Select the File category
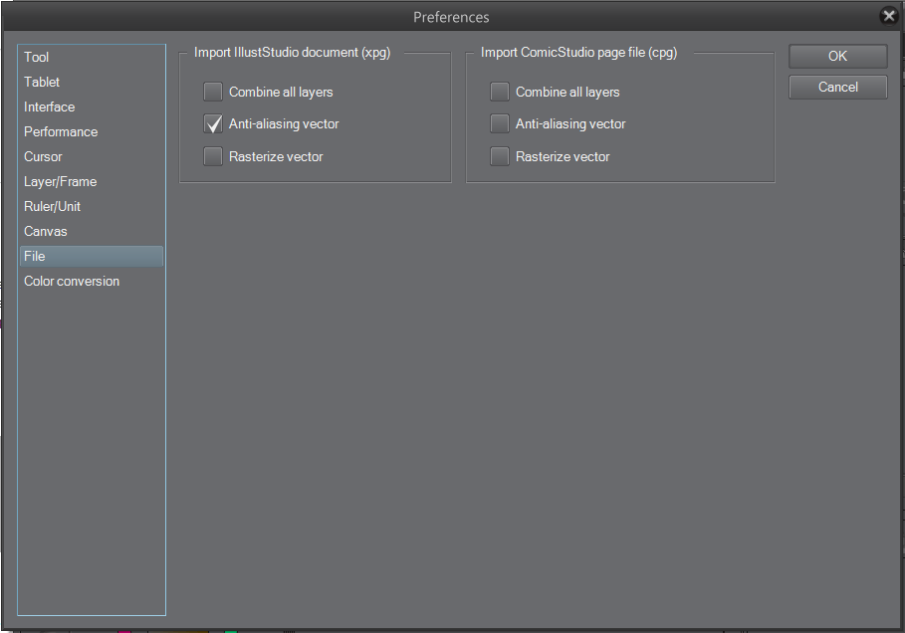The height and width of the screenshot is (633, 905). 92,256
